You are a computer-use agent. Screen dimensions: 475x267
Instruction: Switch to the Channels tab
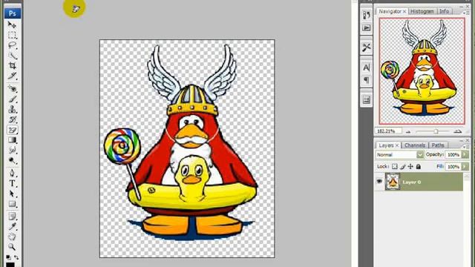(x=415, y=145)
